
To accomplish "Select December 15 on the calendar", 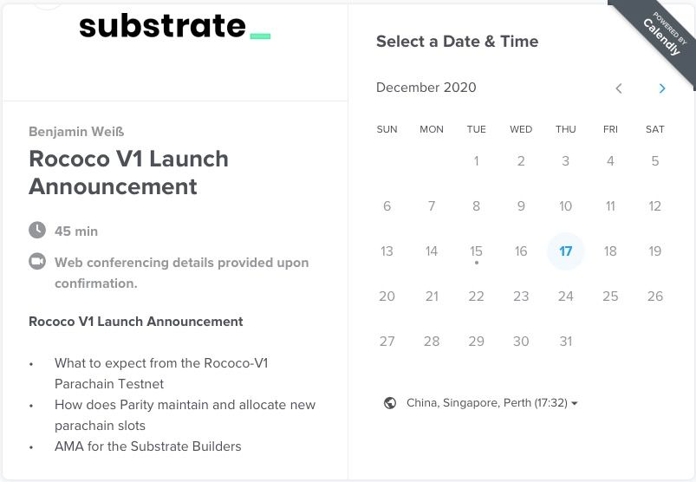I will [477, 251].
